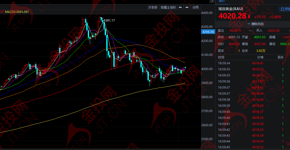Screen dimensions: 290x150
Task: Click the 买入 price 4020.28
Action: (x=274, y=31)
